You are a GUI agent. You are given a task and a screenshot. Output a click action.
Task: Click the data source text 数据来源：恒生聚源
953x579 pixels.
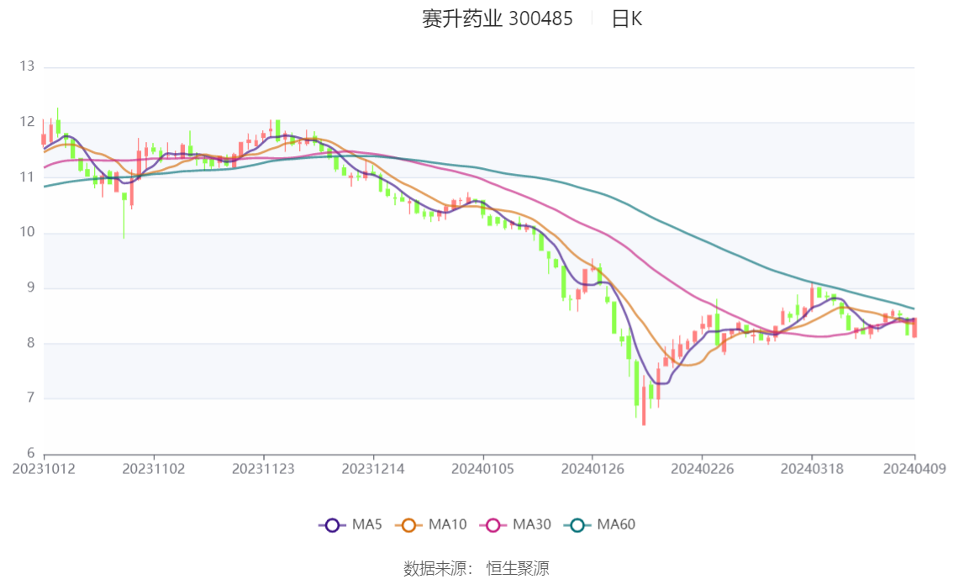pyautogui.click(x=476, y=569)
